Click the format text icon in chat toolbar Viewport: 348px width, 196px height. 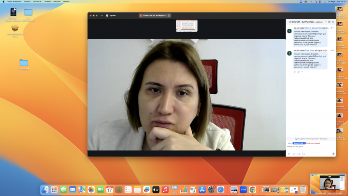coord(289,154)
